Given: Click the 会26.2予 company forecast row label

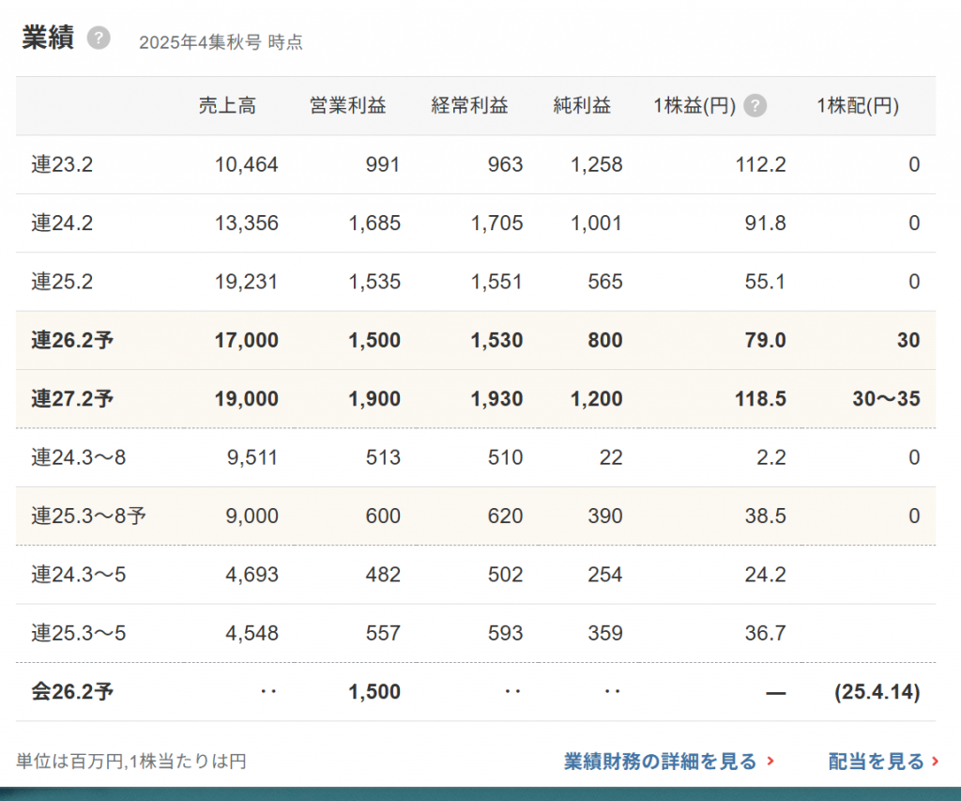Looking at the screenshot, I should (x=71, y=692).
